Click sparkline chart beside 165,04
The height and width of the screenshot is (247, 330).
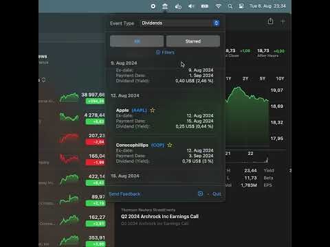click(x=69, y=158)
